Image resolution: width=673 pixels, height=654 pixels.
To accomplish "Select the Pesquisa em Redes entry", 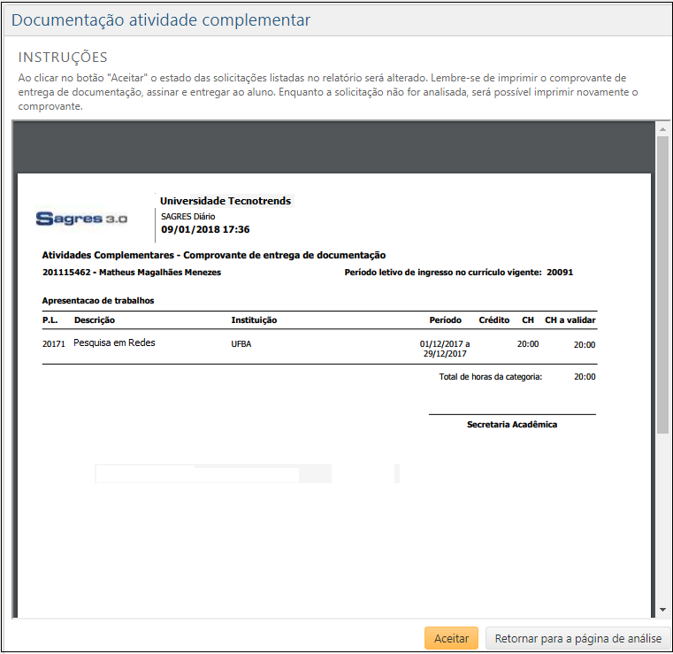I will pos(114,342).
